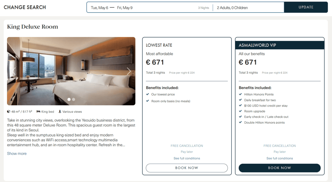Show the next room photo with the right arrow
This screenshot has height=182, width=332.
129,71
